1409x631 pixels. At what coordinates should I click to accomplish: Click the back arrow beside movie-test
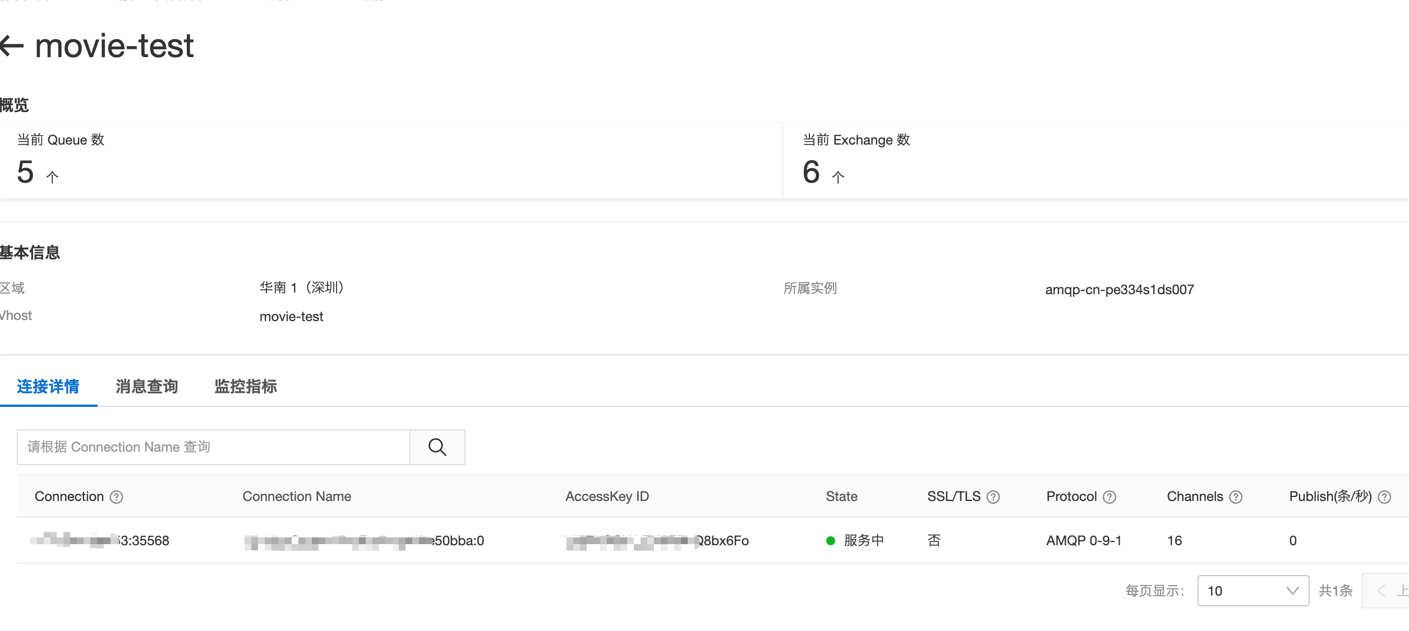pyautogui.click(x=11, y=45)
